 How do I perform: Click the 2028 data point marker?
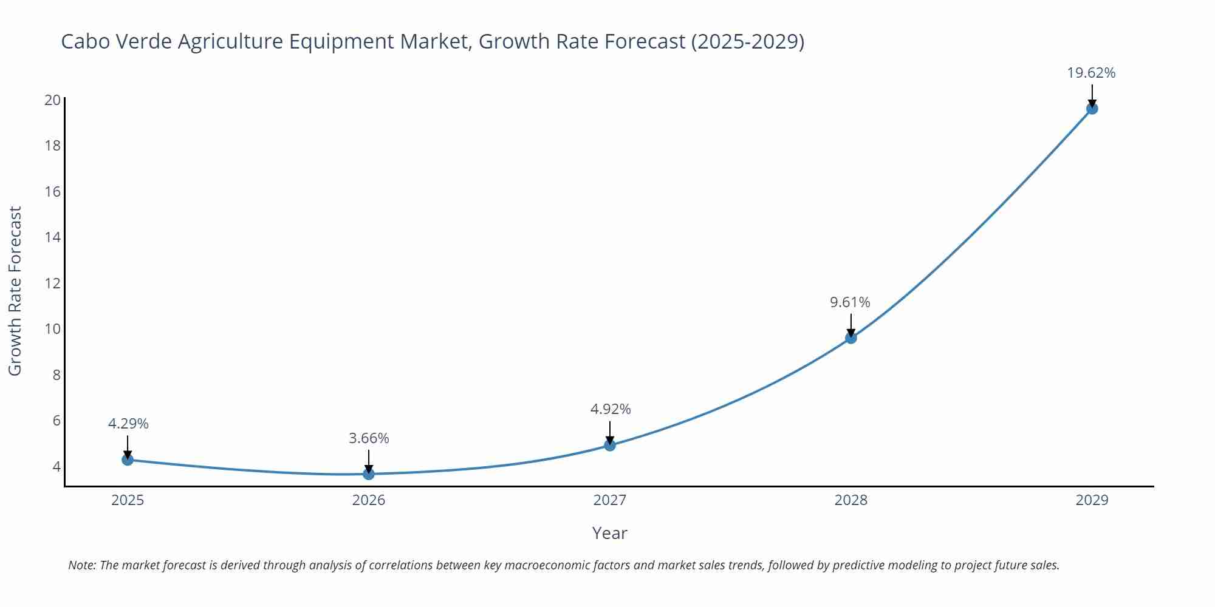coord(851,337)
